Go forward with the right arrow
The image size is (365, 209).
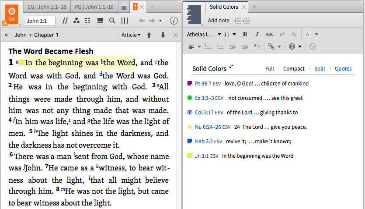point(152,21)
